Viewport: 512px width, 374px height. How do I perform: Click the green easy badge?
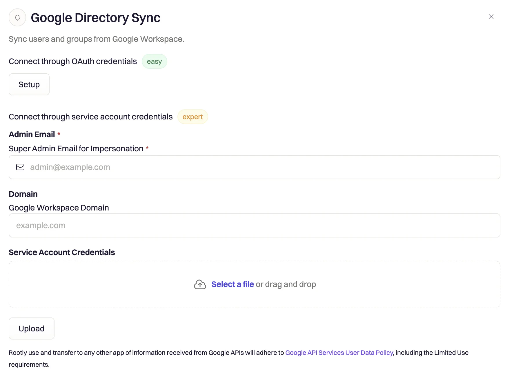[x=154, y=61]
